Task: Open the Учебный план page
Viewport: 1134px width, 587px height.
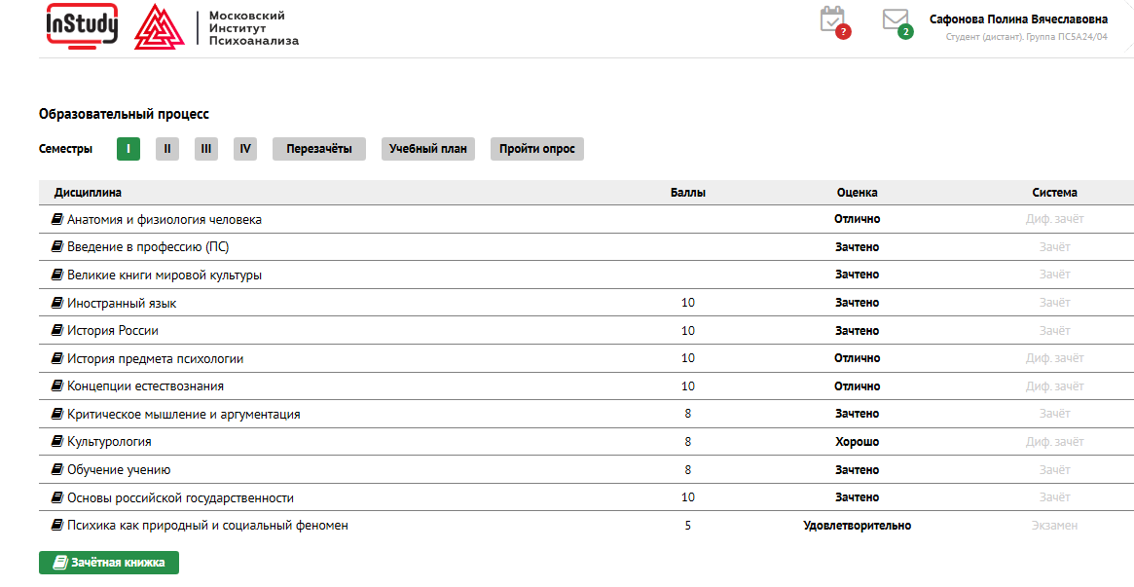Action: tap(428, 149)
